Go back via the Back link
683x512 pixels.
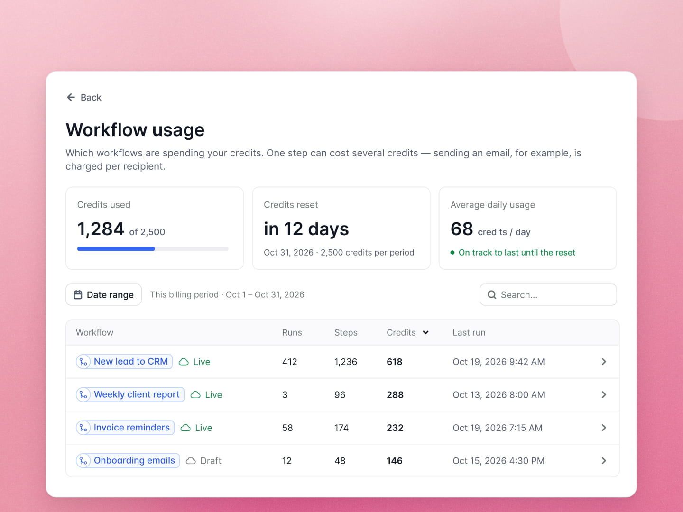pyautogui.click(x=84, y=97)
